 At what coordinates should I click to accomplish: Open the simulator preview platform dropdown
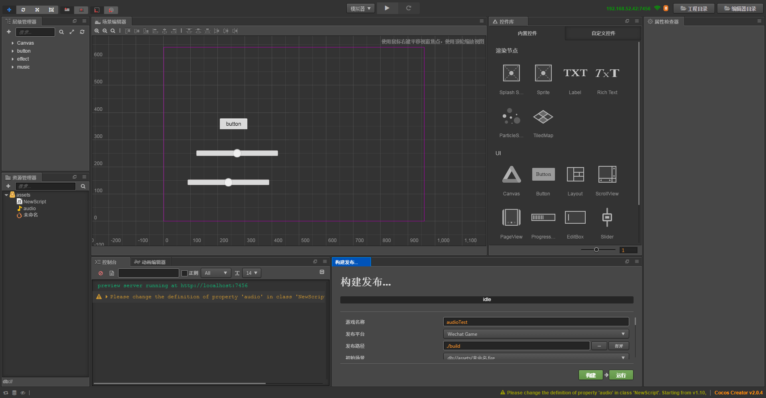pos(361,8)
